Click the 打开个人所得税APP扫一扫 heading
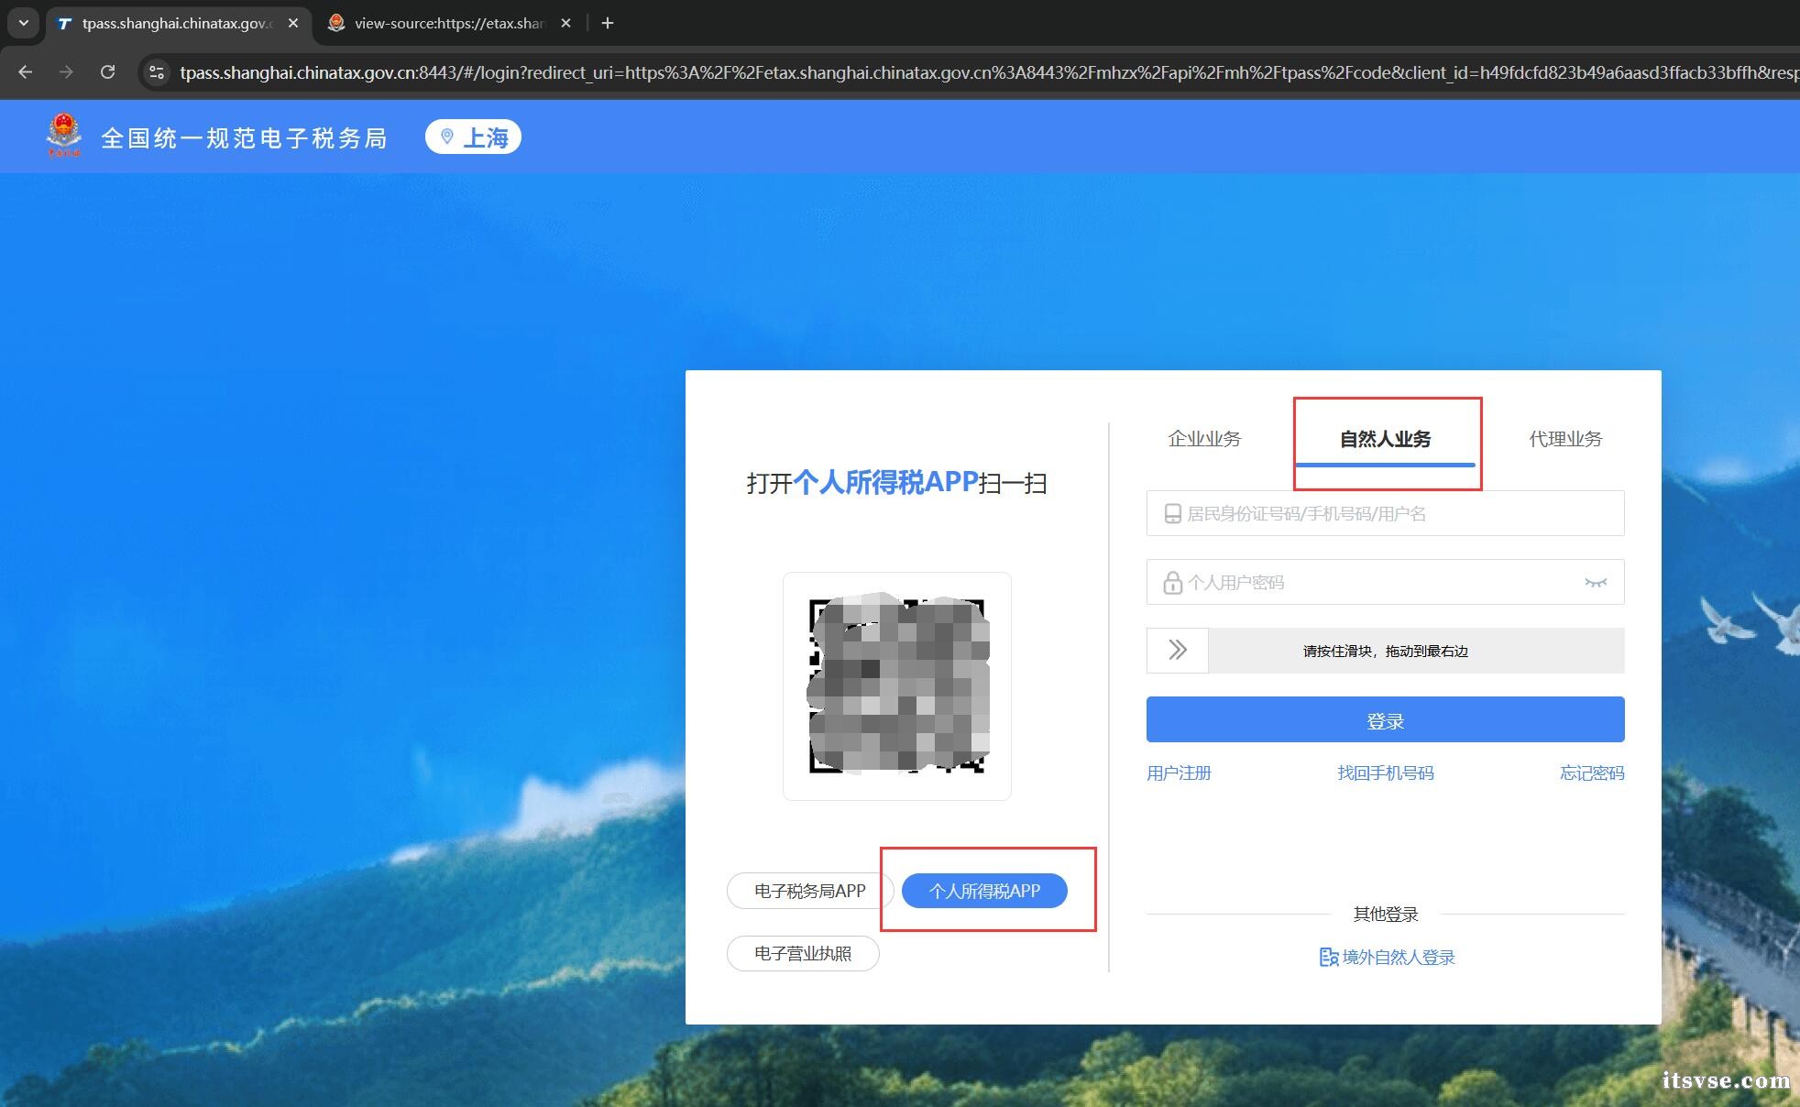Screen dimensions: 1800x1107 click(x=896, y=482)
